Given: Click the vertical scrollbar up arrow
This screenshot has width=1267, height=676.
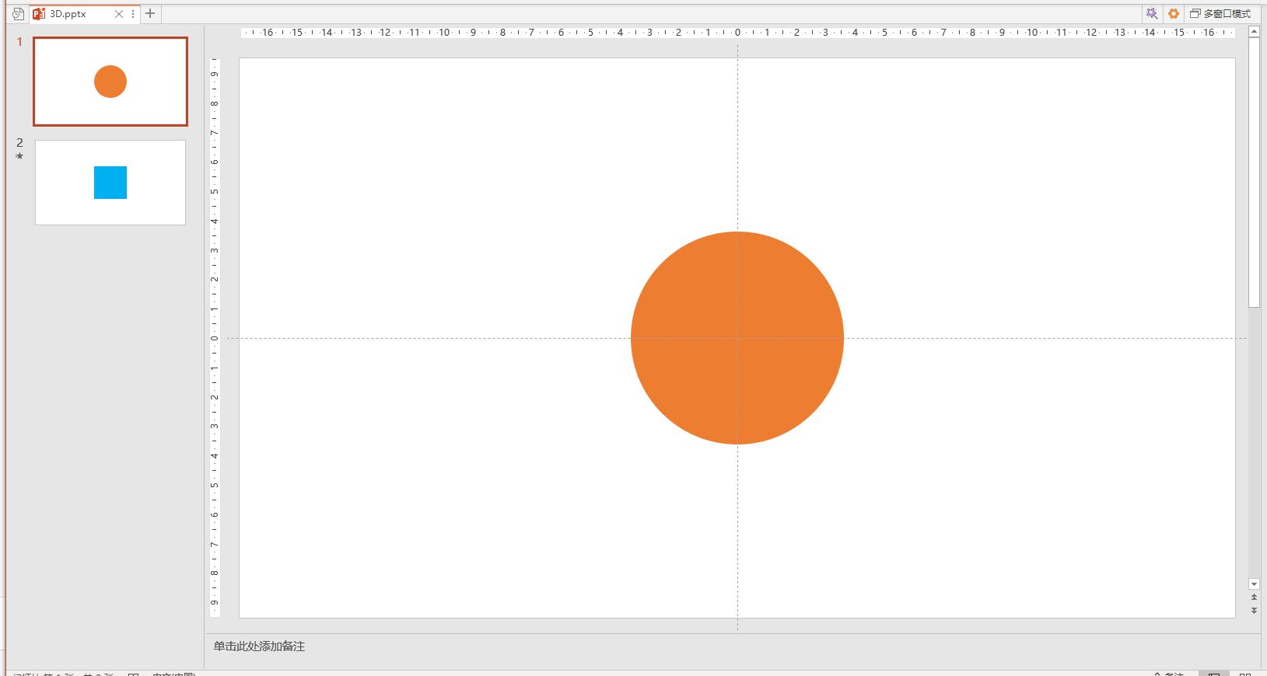Looking at the screenshot, I should coord(1254,32).
